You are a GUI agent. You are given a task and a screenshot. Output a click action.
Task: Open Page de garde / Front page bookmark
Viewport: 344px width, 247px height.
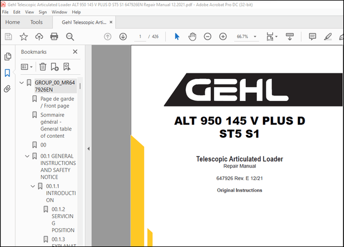pyautogui.click(x=57, y=102)
